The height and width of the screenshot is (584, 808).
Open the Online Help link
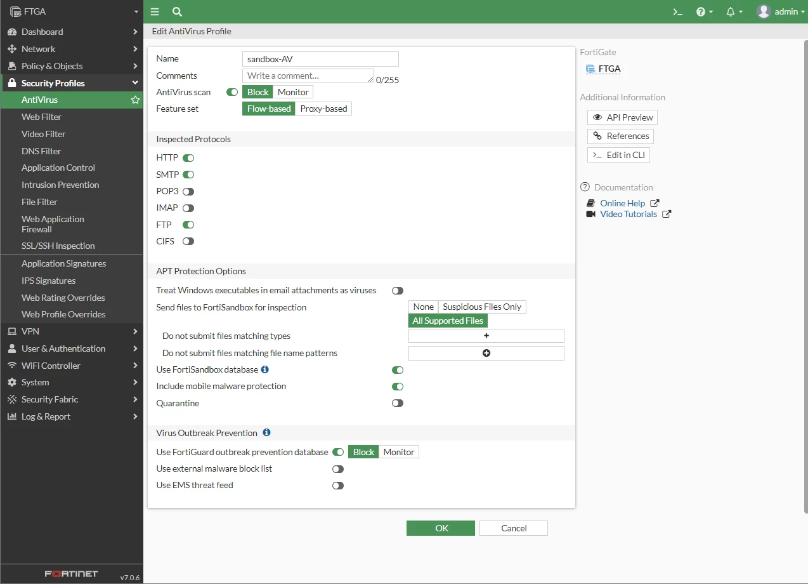point(622,203)
